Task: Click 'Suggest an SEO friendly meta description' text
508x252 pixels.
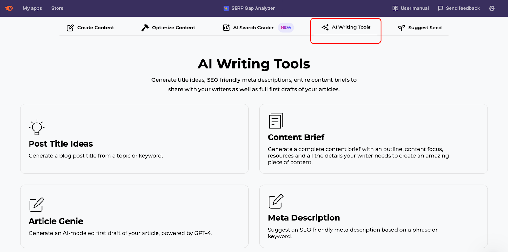Action: (x=352, y=233)
